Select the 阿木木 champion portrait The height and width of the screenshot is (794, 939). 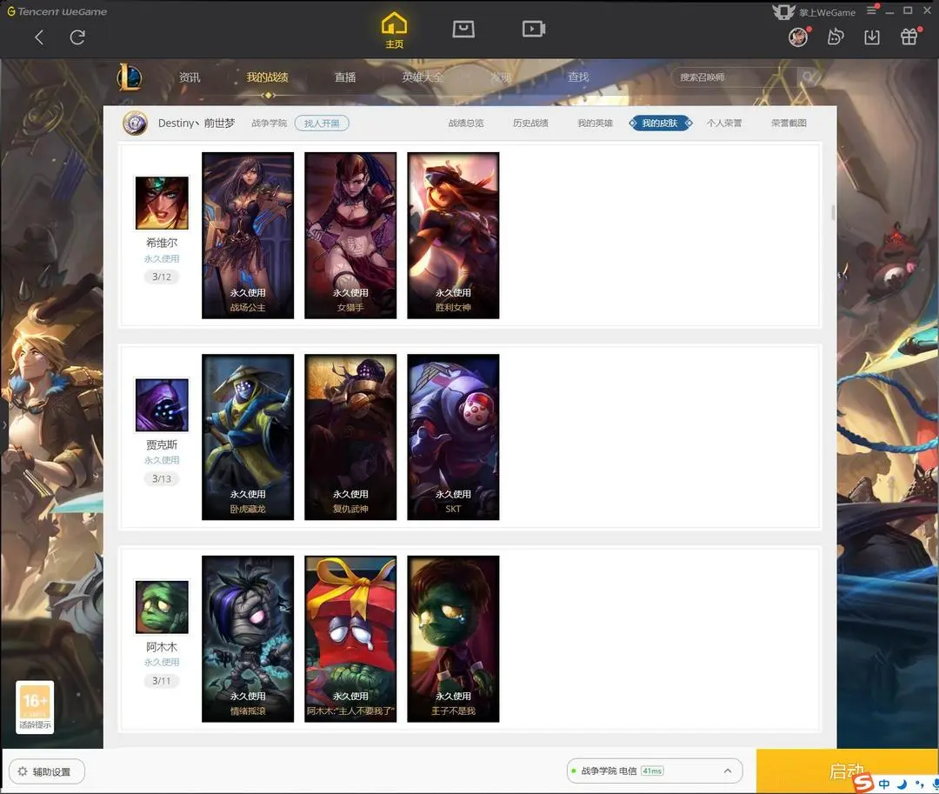[x=162, y=606]
